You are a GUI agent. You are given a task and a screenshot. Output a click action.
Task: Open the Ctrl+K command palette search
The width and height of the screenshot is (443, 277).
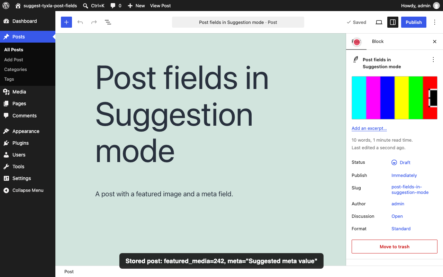pos(94,6)
